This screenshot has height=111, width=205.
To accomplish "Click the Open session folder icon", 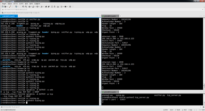I will tap(5, 7).
